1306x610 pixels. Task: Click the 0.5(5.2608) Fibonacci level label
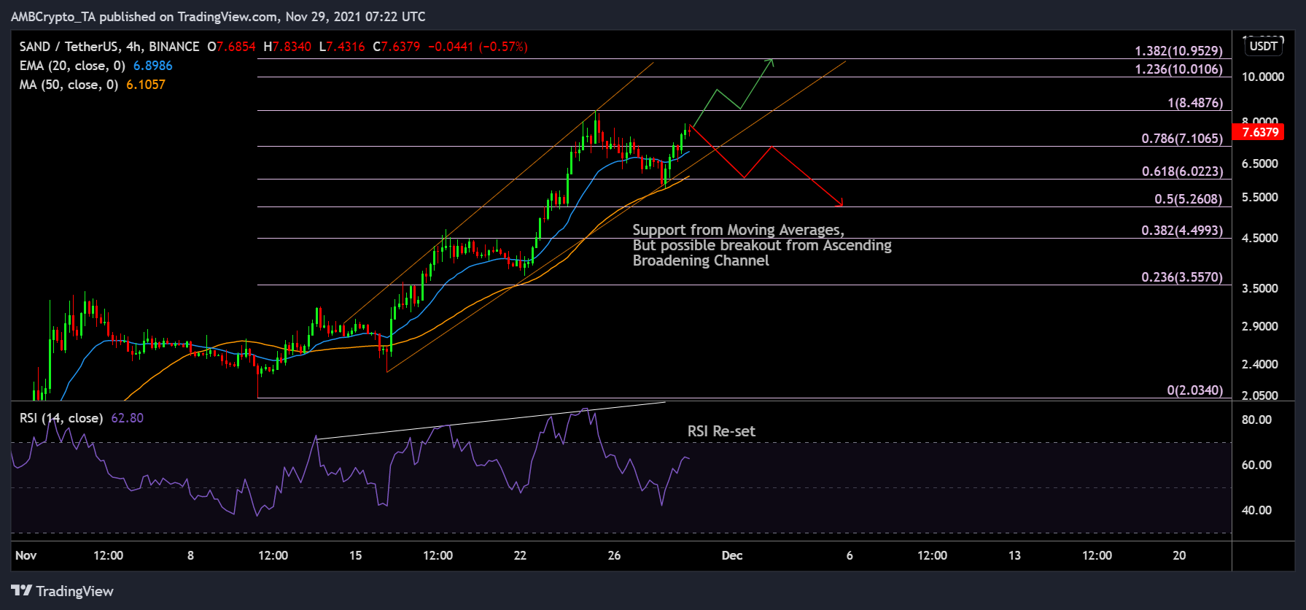click(1188, 199)
